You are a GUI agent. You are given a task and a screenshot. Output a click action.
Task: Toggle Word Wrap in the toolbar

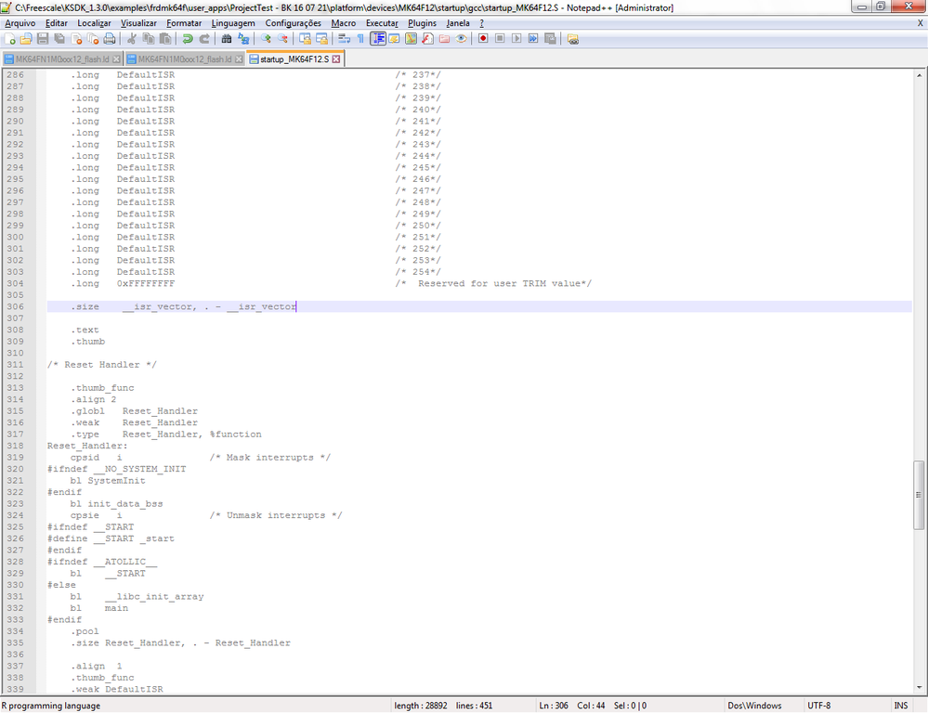pos(344,39)
